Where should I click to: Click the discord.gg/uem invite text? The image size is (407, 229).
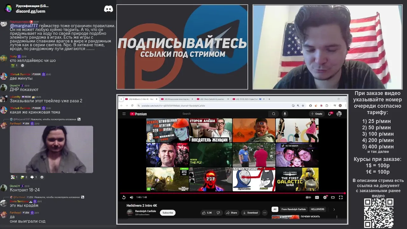click(31, 11)
